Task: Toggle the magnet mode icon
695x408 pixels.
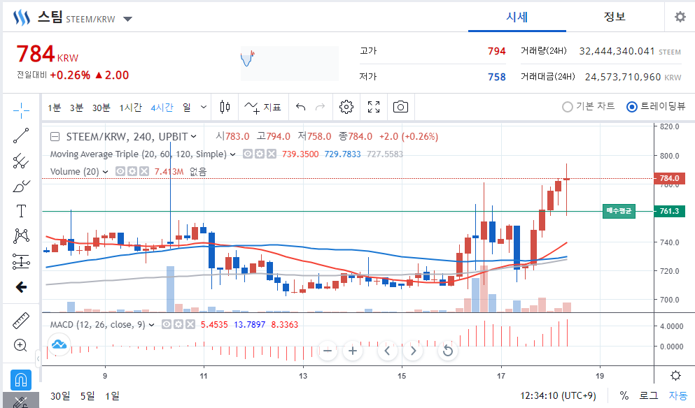Action: (x=21, y=379)
